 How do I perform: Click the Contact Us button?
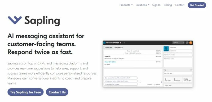click(x=57, y=92)
